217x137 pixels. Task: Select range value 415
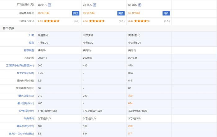85,66
